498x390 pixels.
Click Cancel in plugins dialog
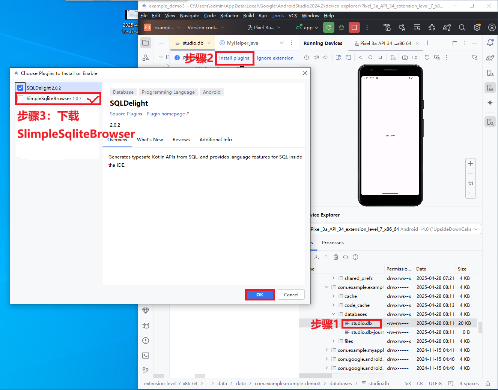coord(291,294)
